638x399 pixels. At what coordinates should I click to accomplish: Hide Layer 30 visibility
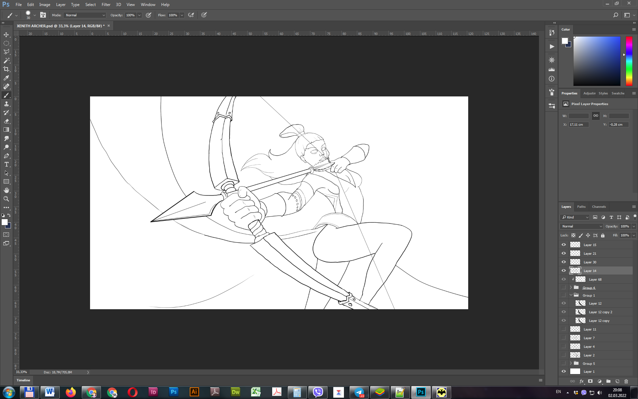tap(564, 262)
